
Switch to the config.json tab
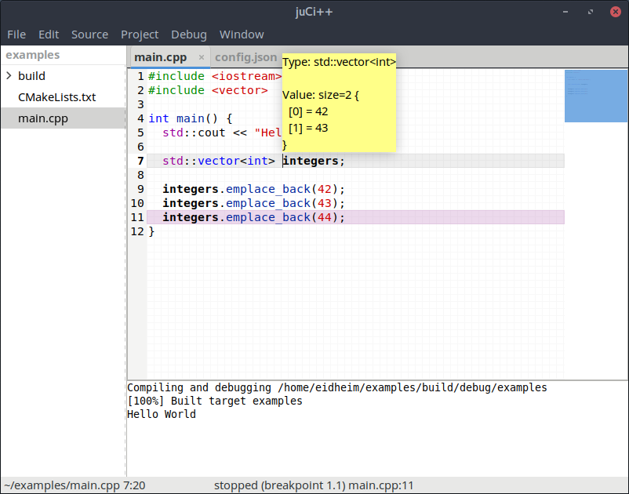[x=245, y=57]
